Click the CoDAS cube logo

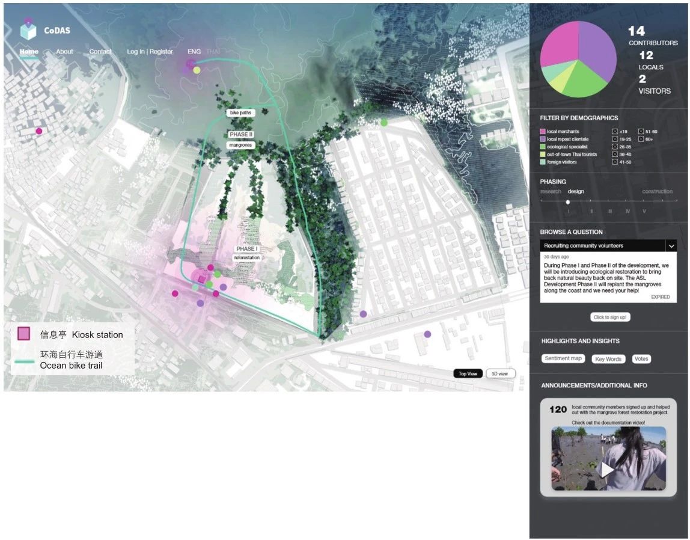[x=28, y=29]
